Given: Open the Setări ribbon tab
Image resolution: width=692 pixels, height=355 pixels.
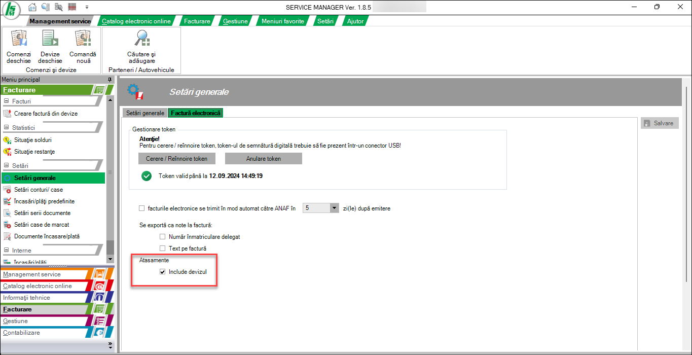Looking at the screenshot, I should (325, 21).
